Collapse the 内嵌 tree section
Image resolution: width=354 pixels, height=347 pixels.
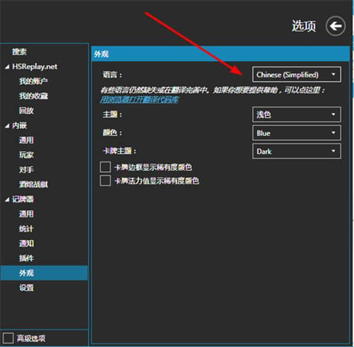click(x=7, y=126)
